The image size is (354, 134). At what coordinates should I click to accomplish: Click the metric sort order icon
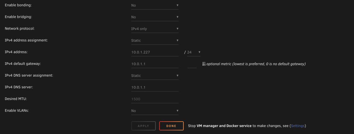pos(204,64)
